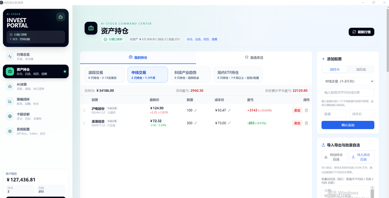Click pencil icon beside cost price ¥93.47
The width and height of the screenshot is (389, 198).
[229, 110]
